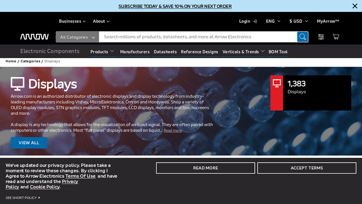
Task: Go to Categories breadcrumb
Action: [30, 61]
